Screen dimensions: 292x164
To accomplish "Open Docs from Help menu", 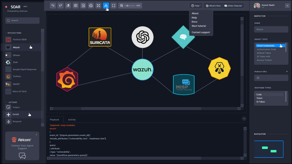I will click(x=195, y=22).
